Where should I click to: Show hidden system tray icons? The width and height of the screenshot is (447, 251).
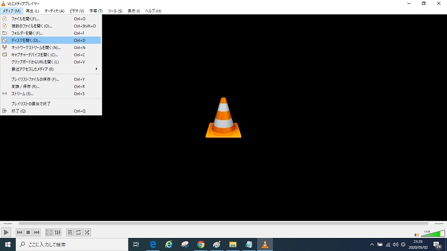(372, 244)
